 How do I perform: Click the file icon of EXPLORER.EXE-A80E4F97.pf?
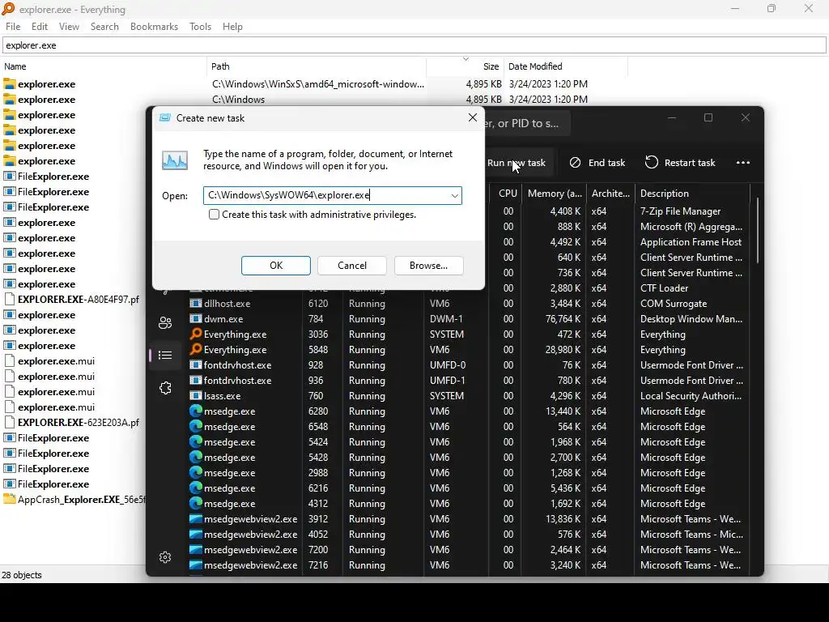coord(10,300)
